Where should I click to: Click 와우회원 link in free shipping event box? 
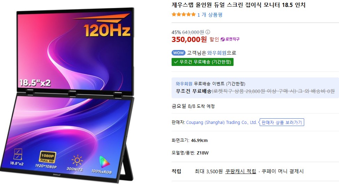click(x=184, y=84)
